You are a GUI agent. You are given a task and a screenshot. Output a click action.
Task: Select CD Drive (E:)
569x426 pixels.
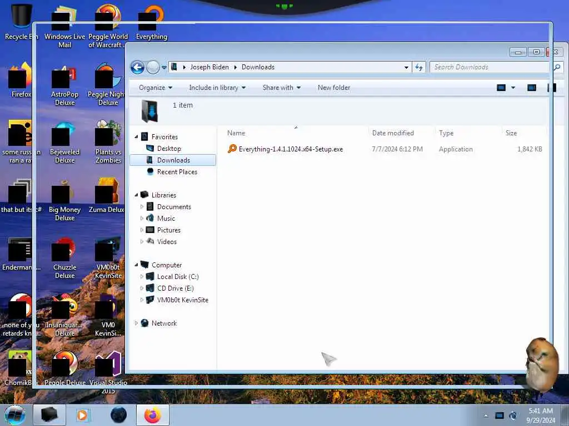point(175,288)
